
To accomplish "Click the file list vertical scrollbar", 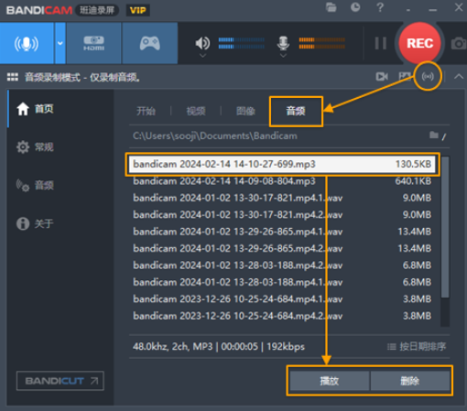I will [445, 227].
